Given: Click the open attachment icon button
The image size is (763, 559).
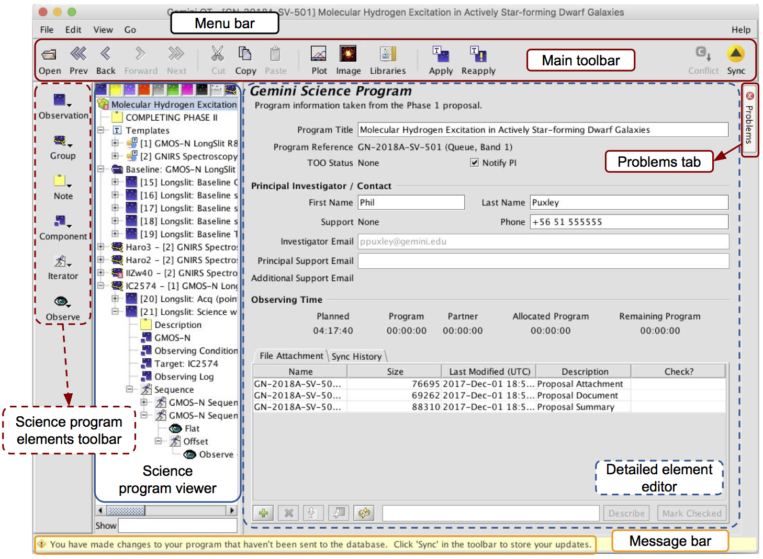Looking at the screenshot, I should (339, 513).
